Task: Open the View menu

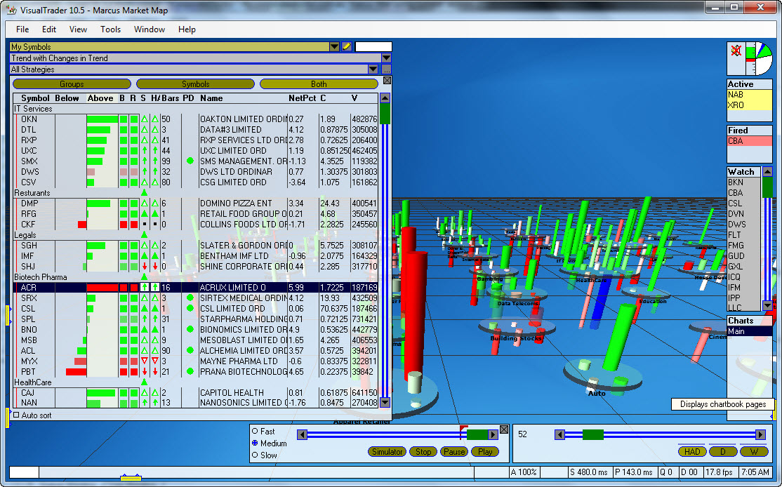Action: [78, 29]
